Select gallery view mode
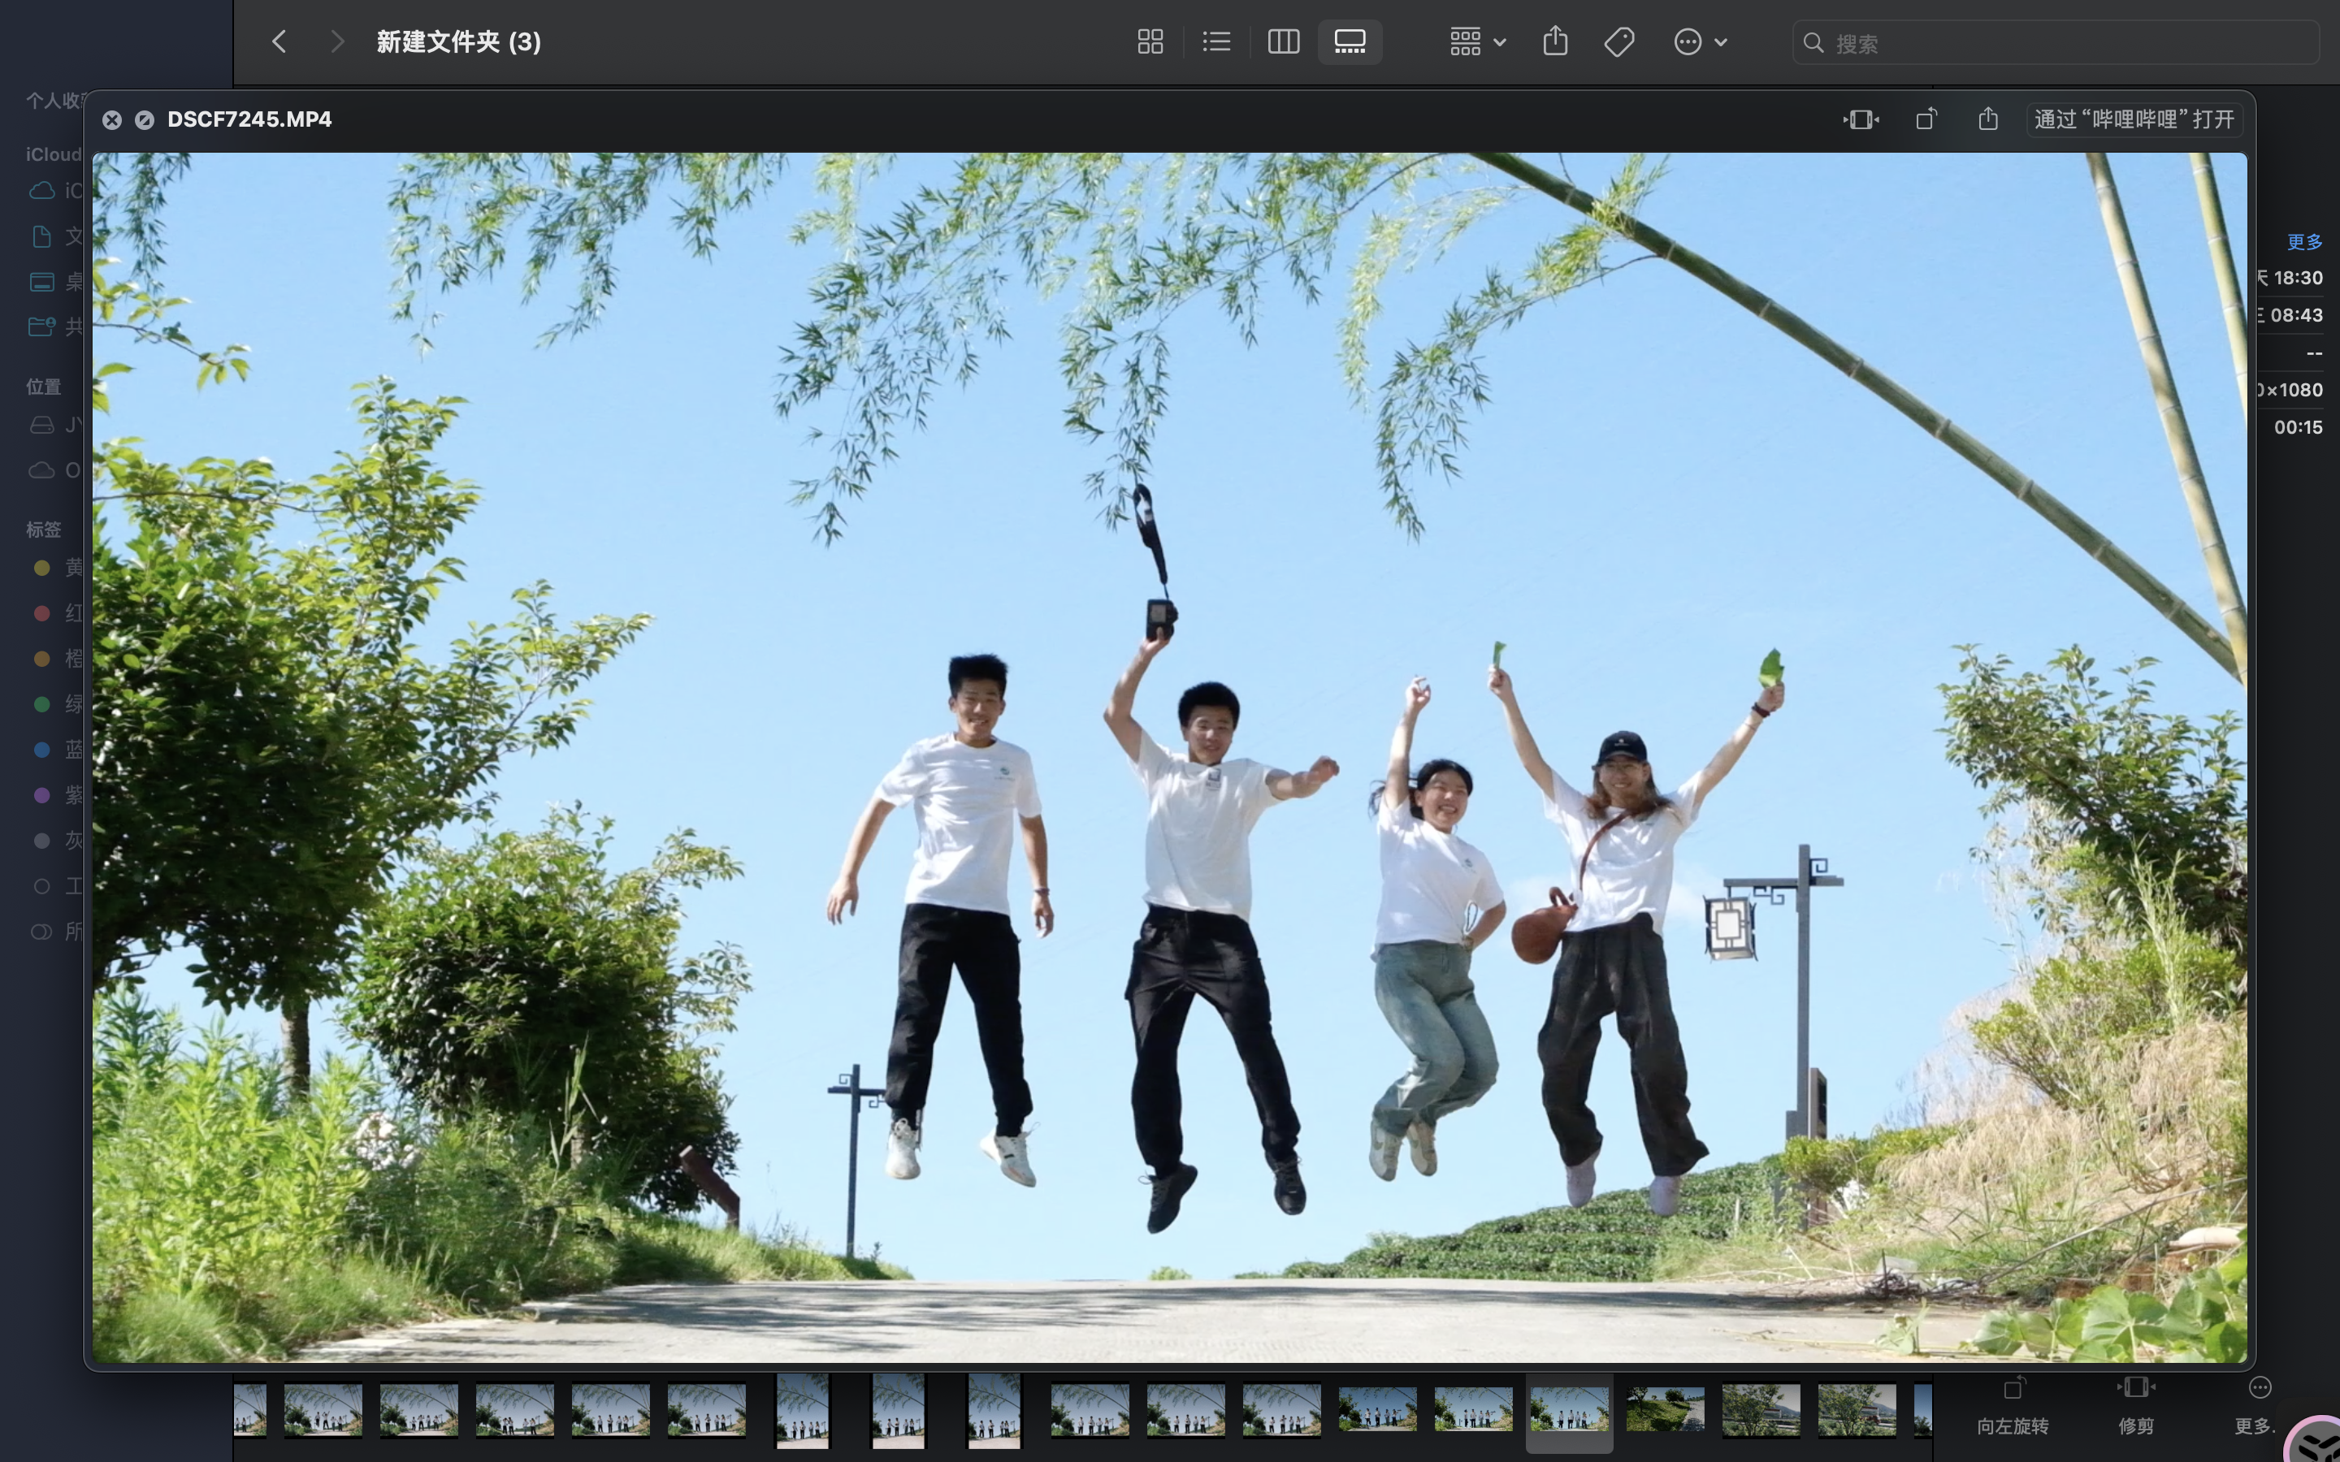The height and width of the screenshot is (1462, 2340). [1350, 41]
